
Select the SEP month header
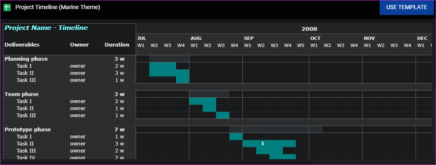(249, 38)
